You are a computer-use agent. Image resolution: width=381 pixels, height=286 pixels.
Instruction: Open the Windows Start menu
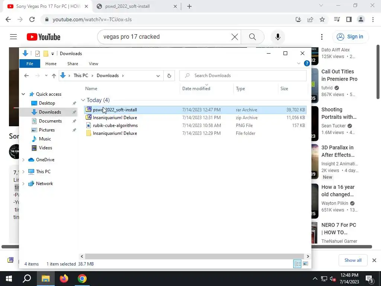[x=9, y=279]
